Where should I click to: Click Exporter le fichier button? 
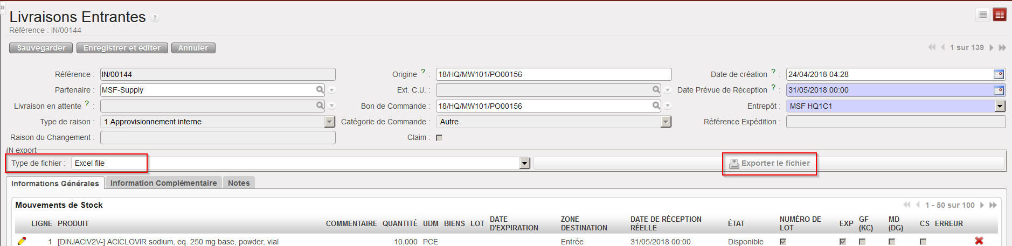770,163
